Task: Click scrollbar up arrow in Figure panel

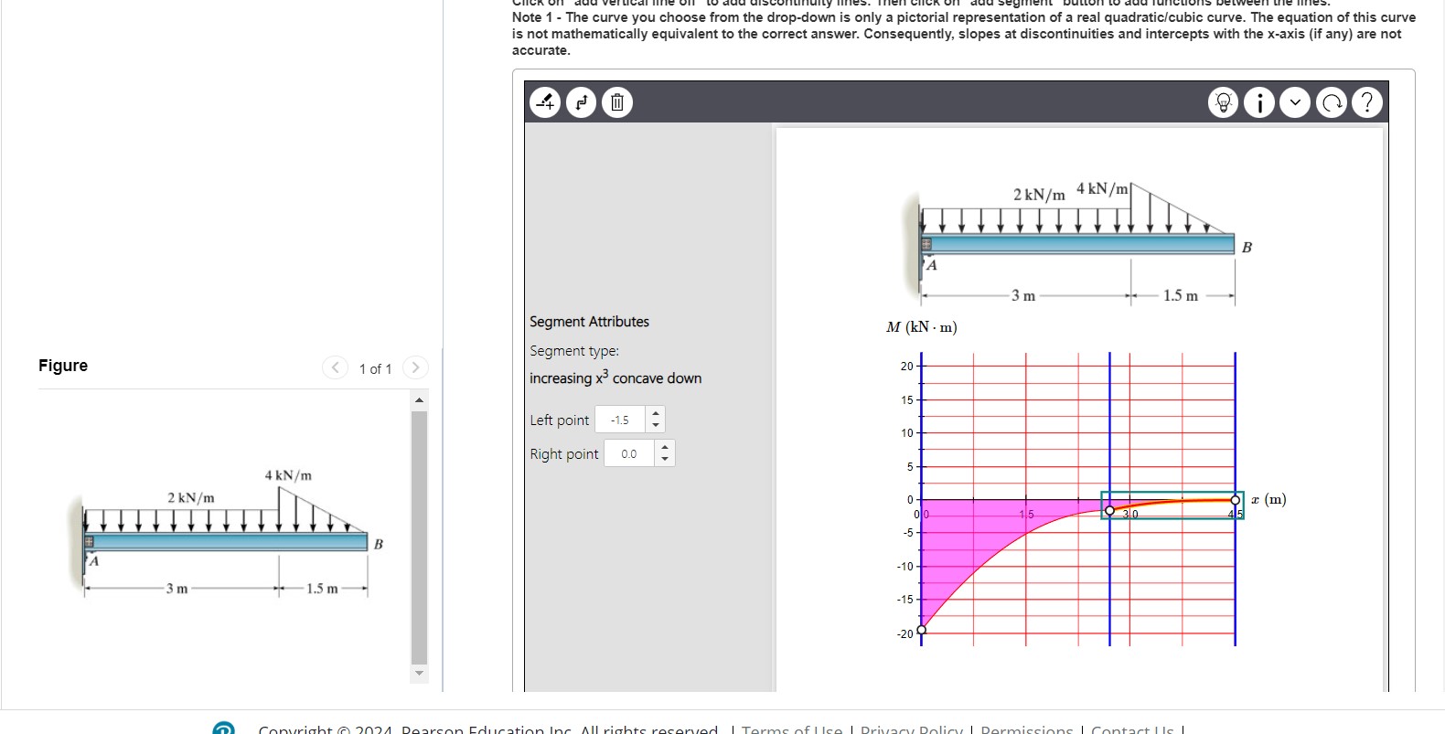Action: point(420,400)
